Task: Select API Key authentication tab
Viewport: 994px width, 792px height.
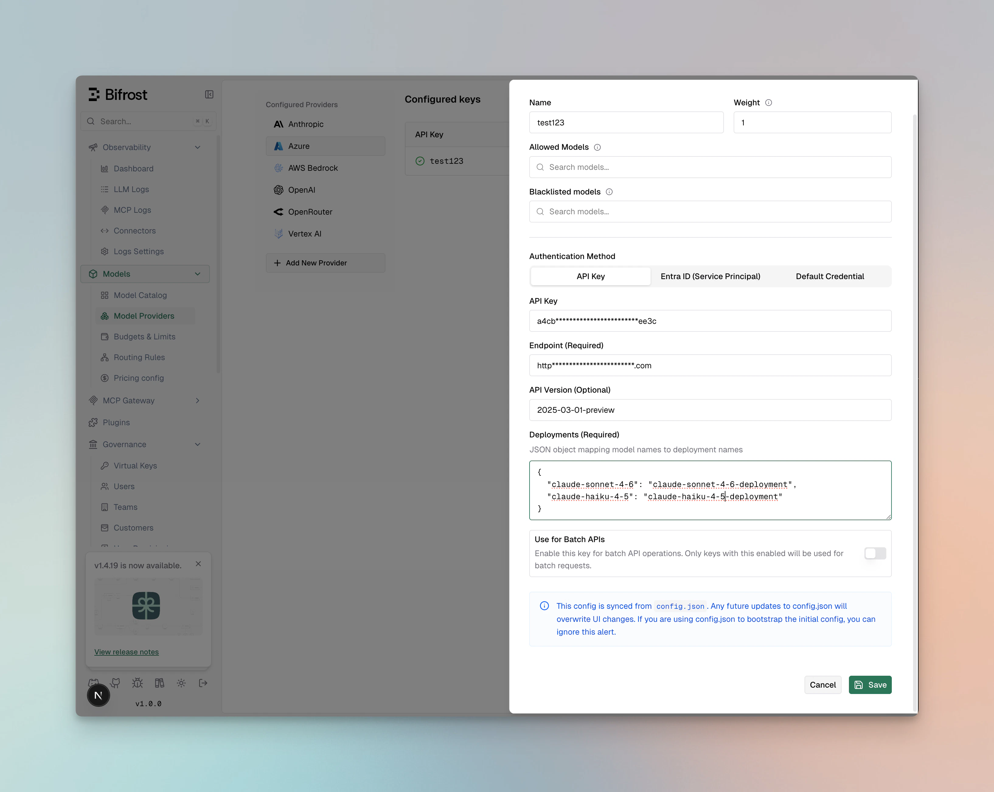Action: pyautogui.click(x=591, y=276)
